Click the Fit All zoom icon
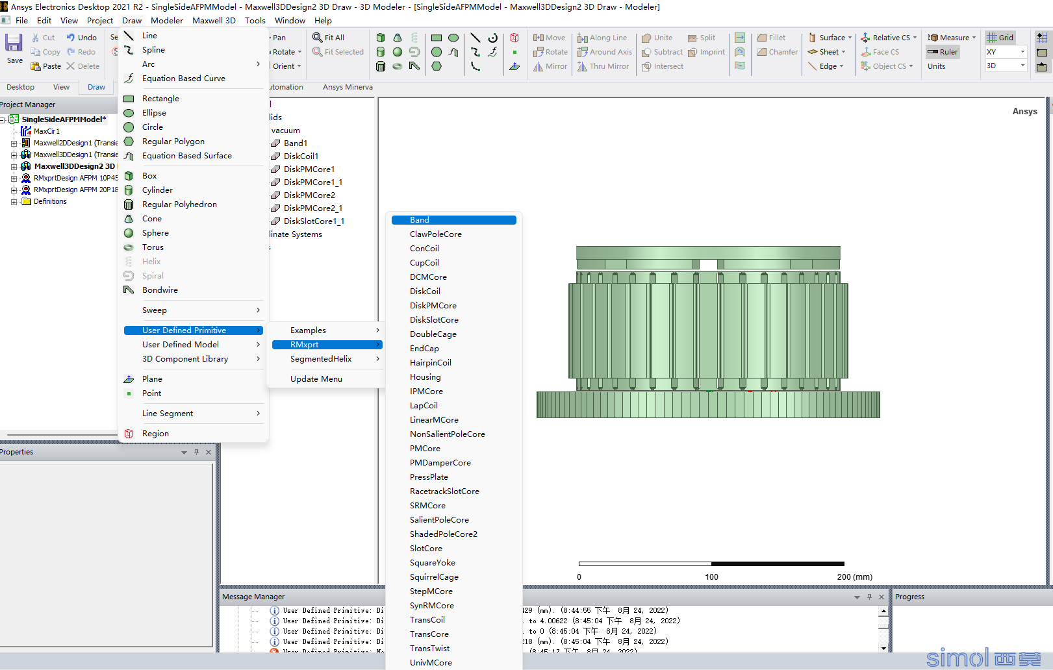This screenshot has width=1053, height=670. tap(318, 38)
